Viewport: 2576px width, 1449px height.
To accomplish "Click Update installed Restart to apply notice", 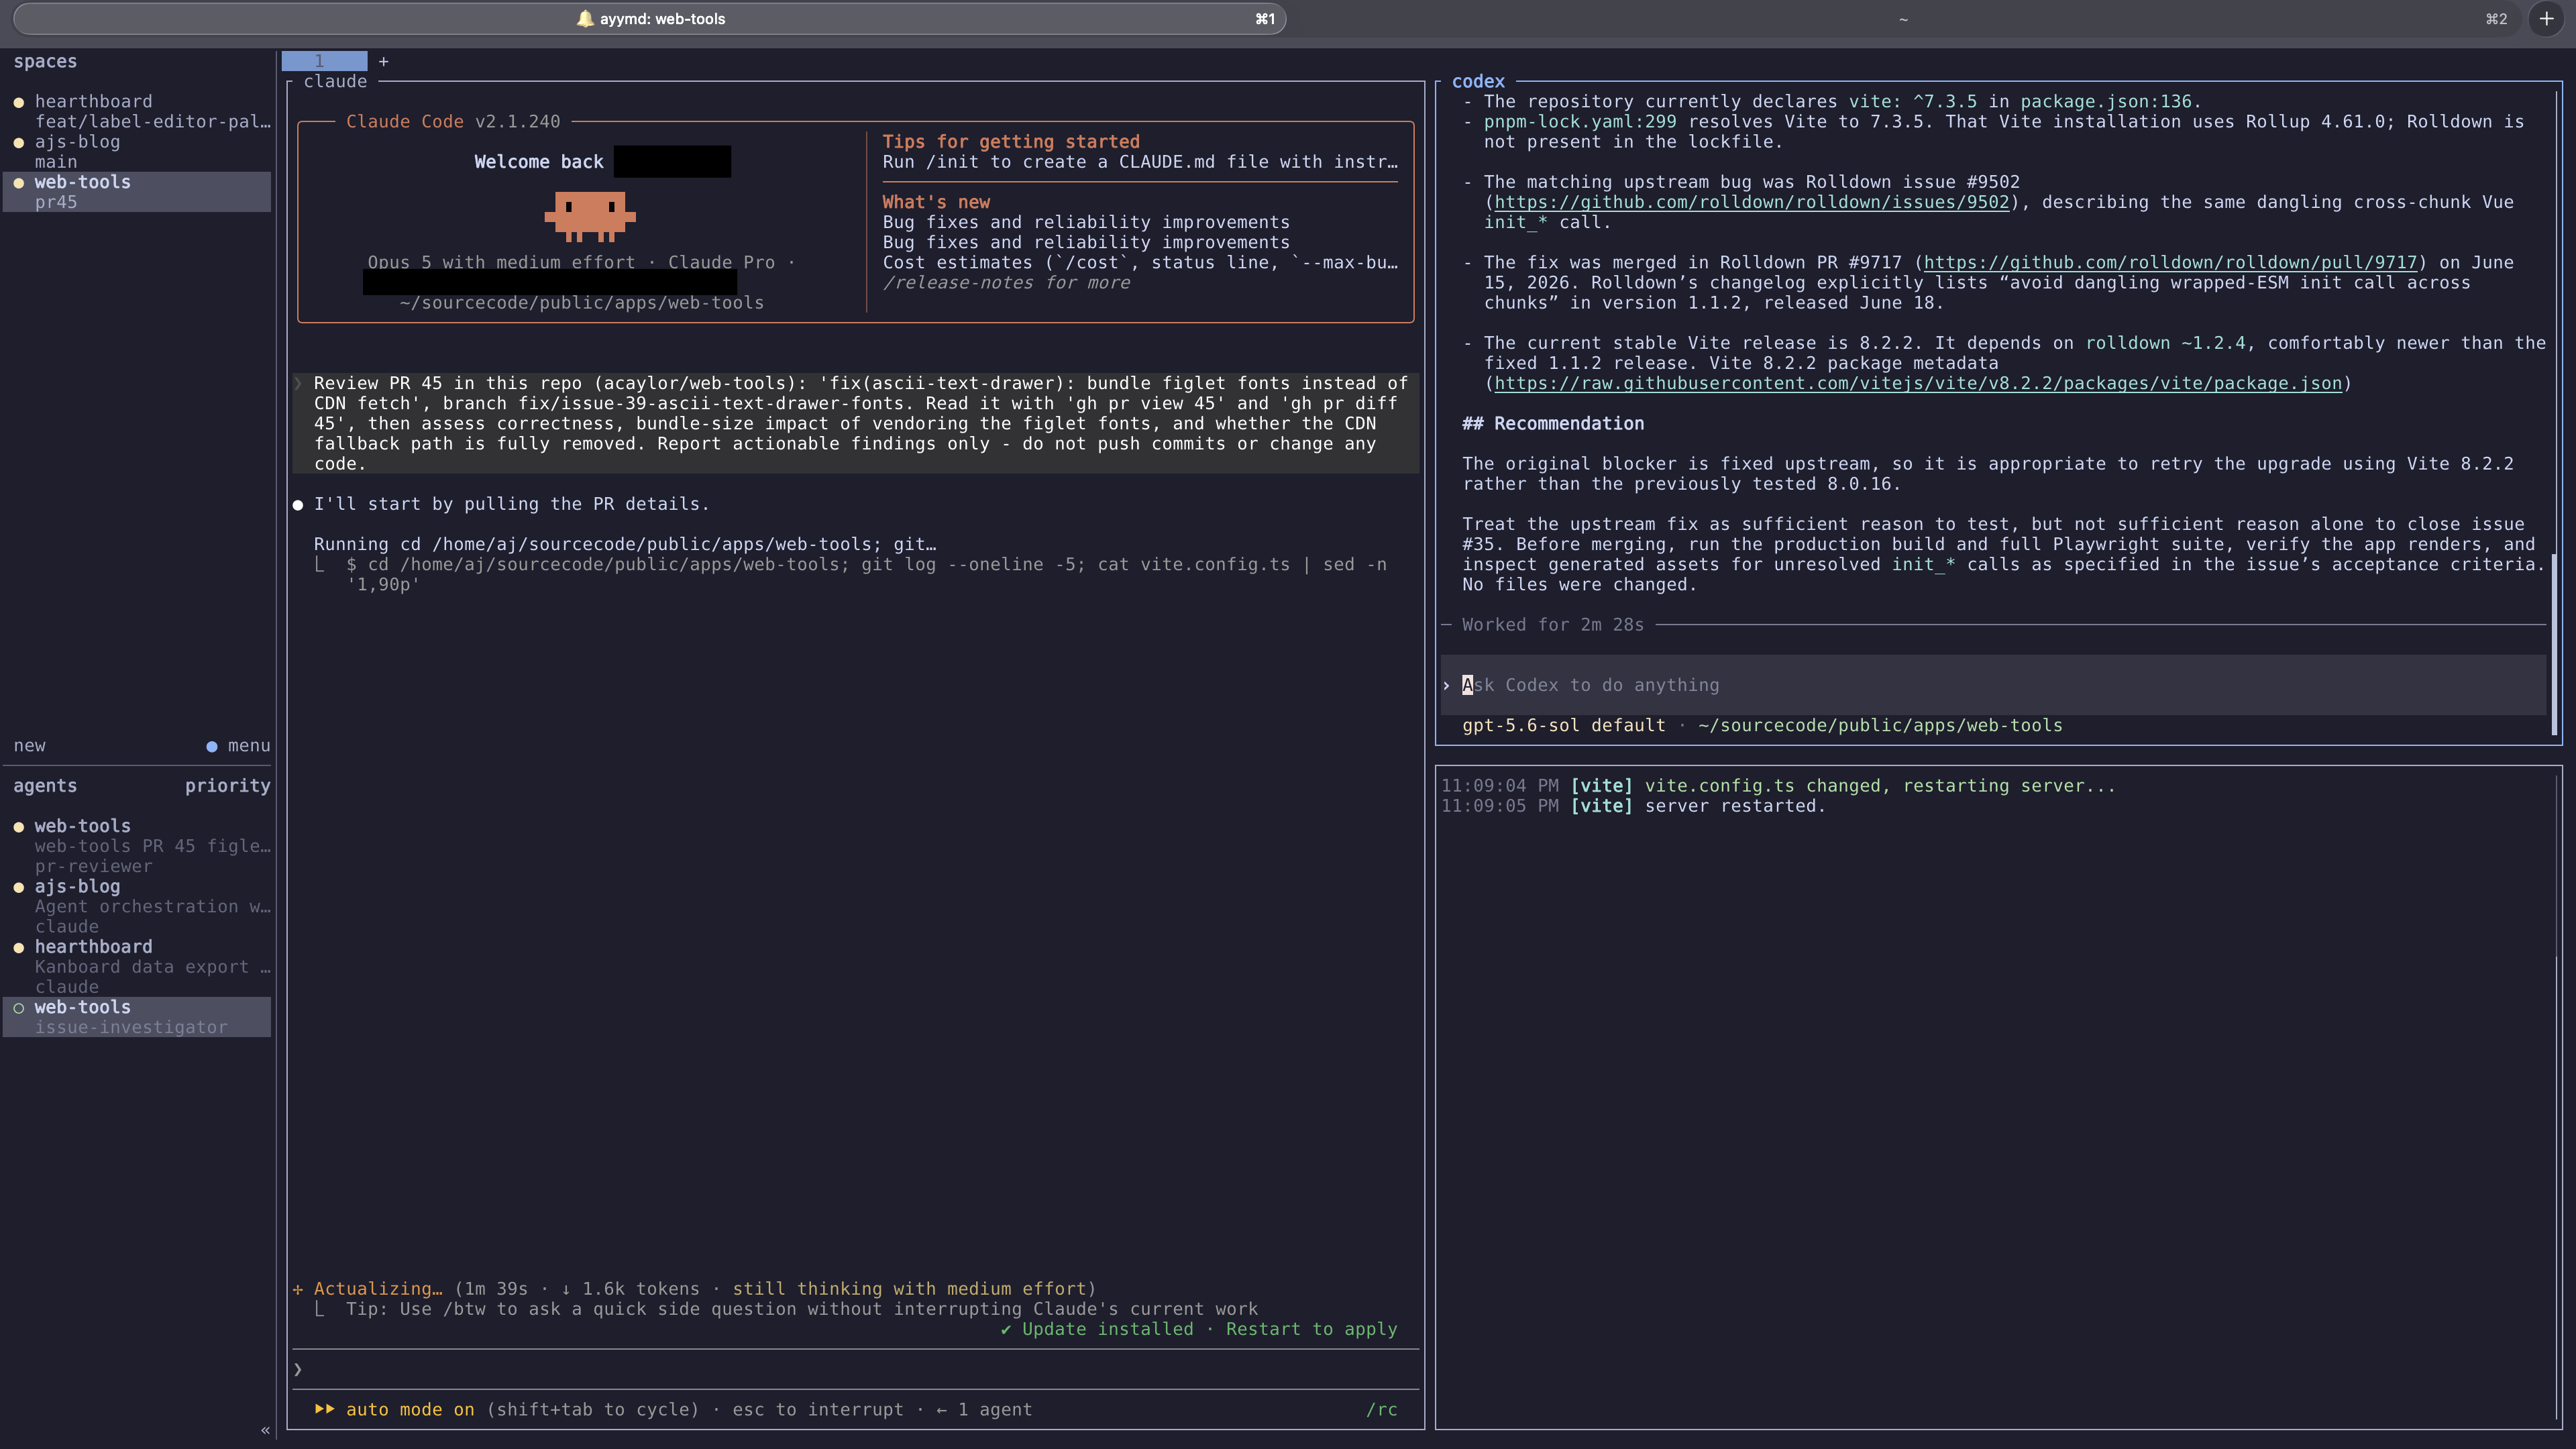I will 1199,1329.
